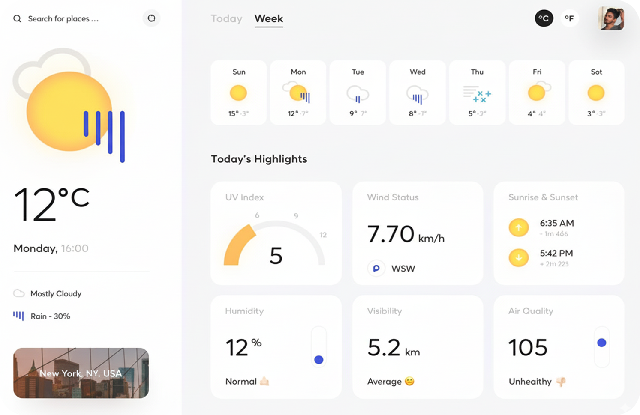Open the user profile avatar

click(x=611, y=18)
